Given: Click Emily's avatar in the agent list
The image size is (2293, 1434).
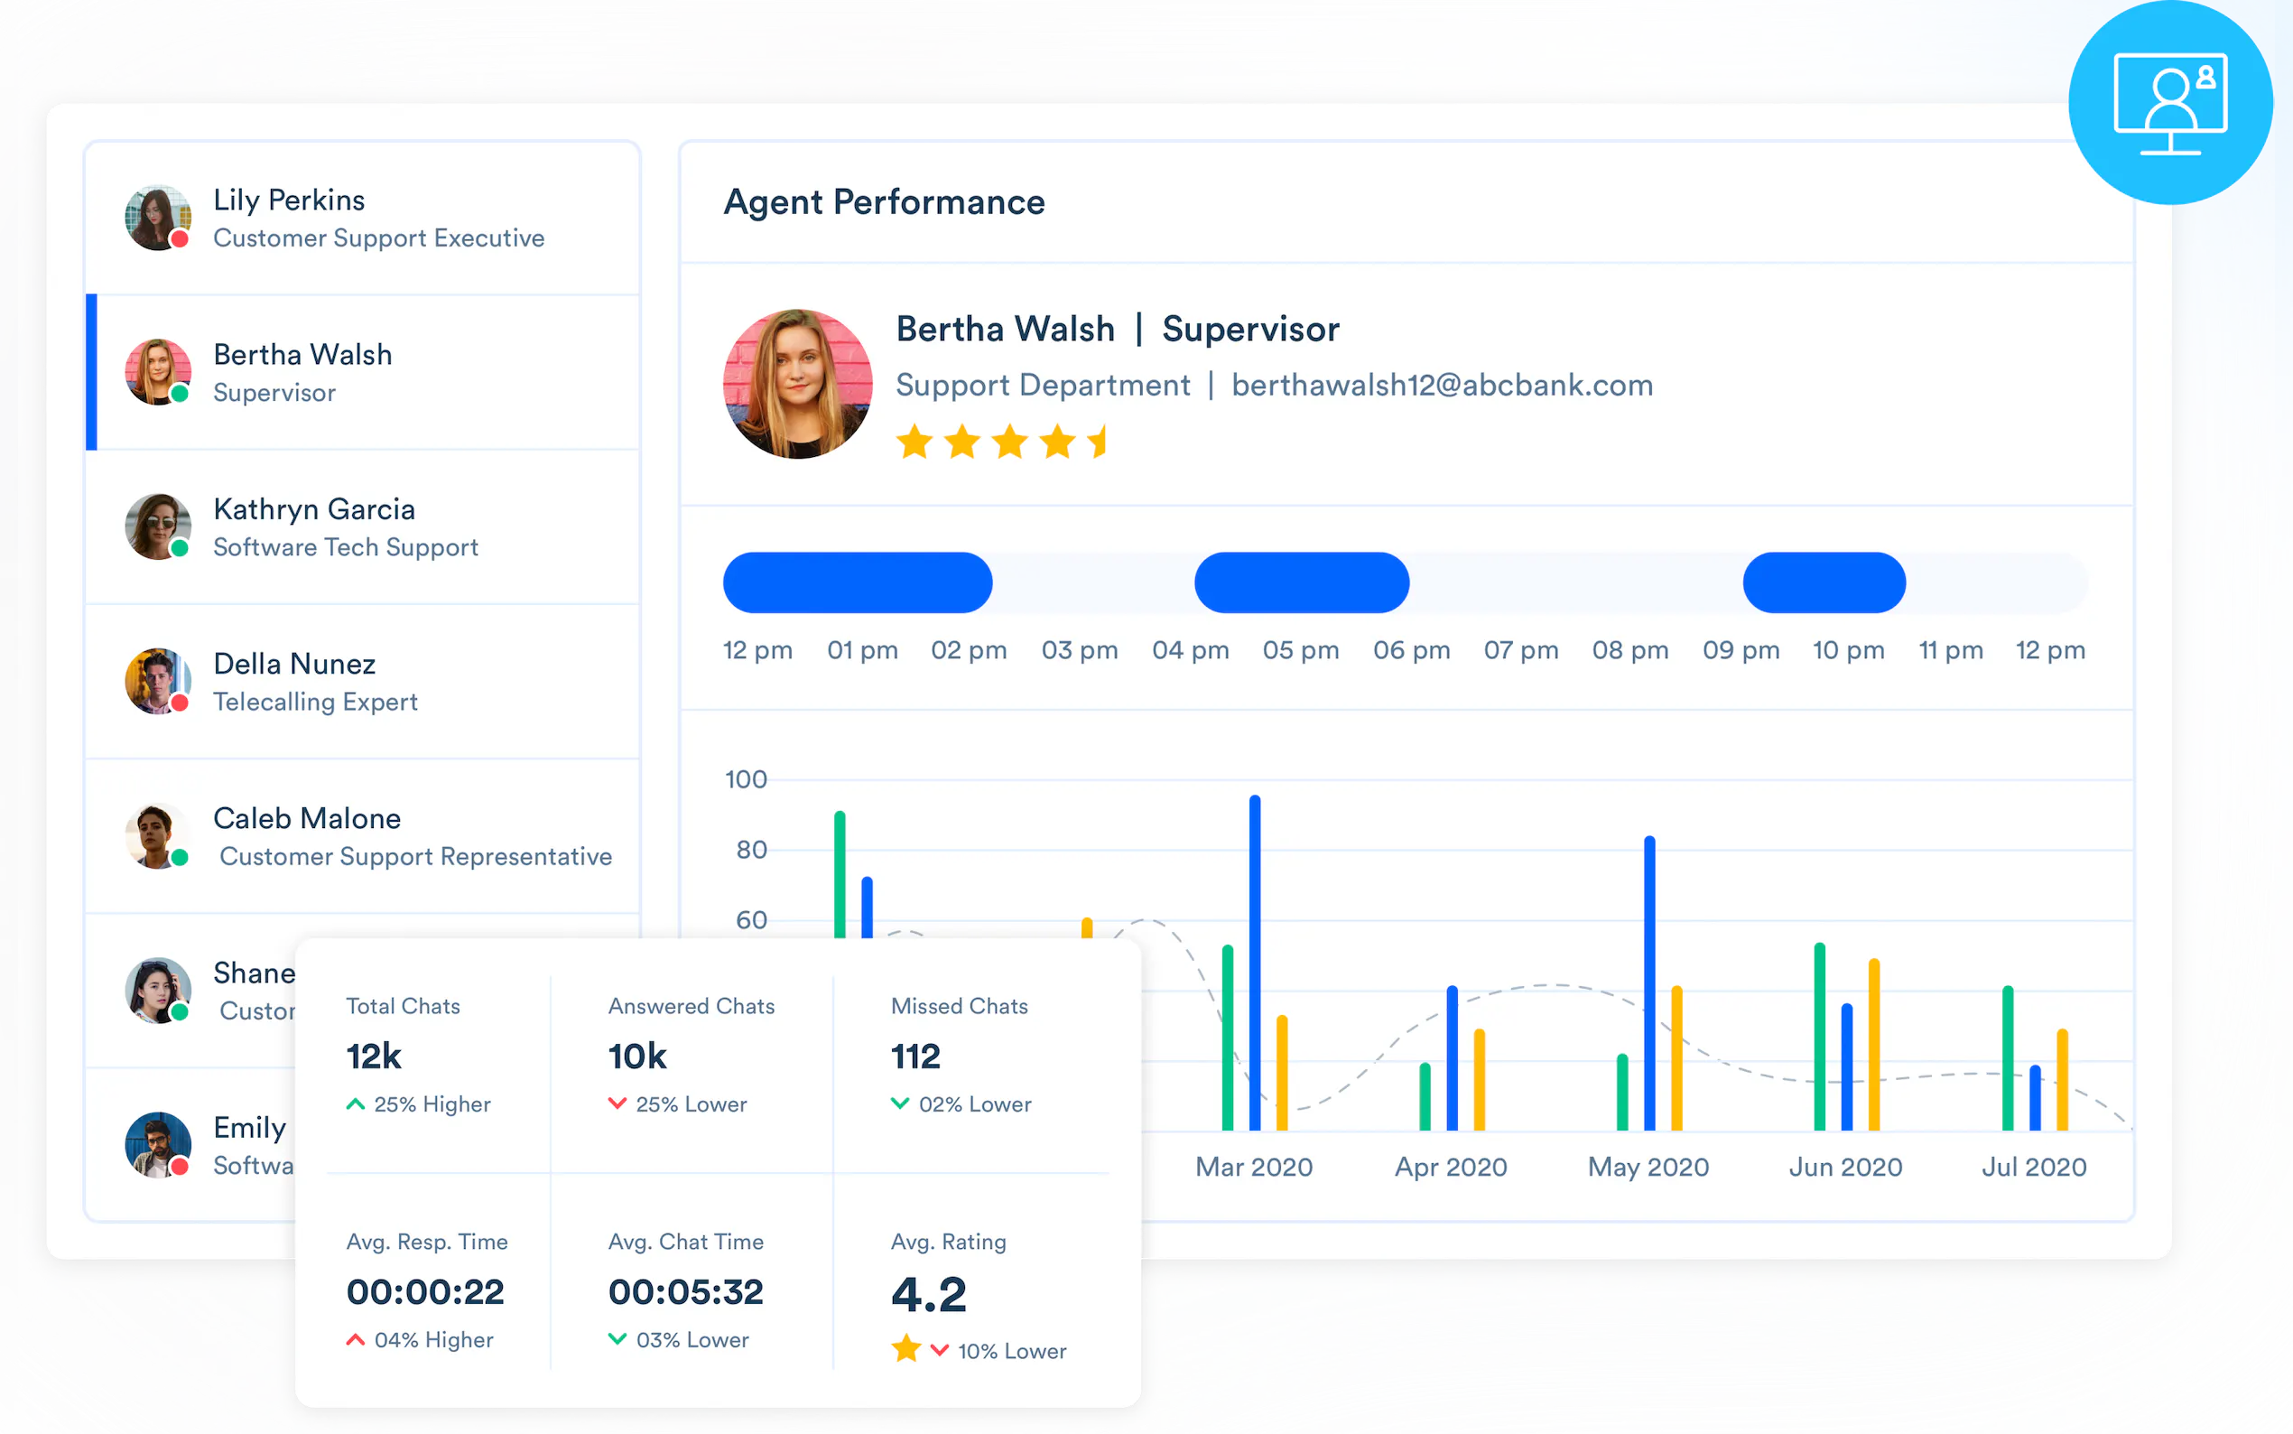Looking at the screenshot, I should (158, 1145).
